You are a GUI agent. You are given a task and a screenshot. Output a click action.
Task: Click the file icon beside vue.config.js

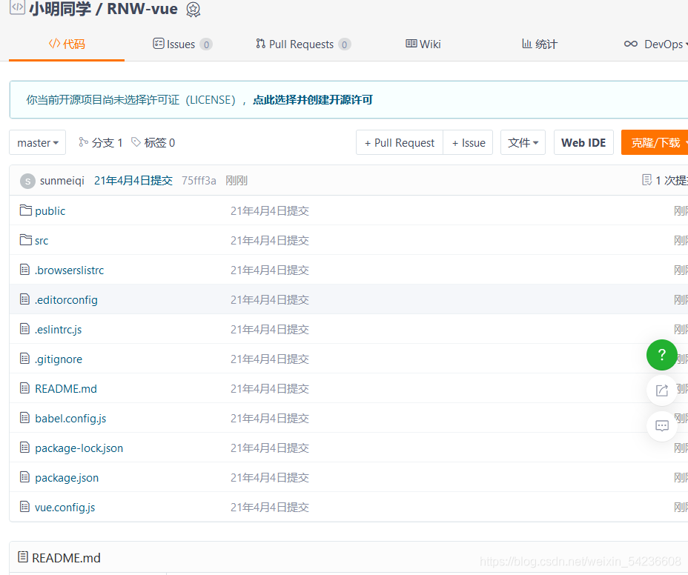[x=25, y=507]
